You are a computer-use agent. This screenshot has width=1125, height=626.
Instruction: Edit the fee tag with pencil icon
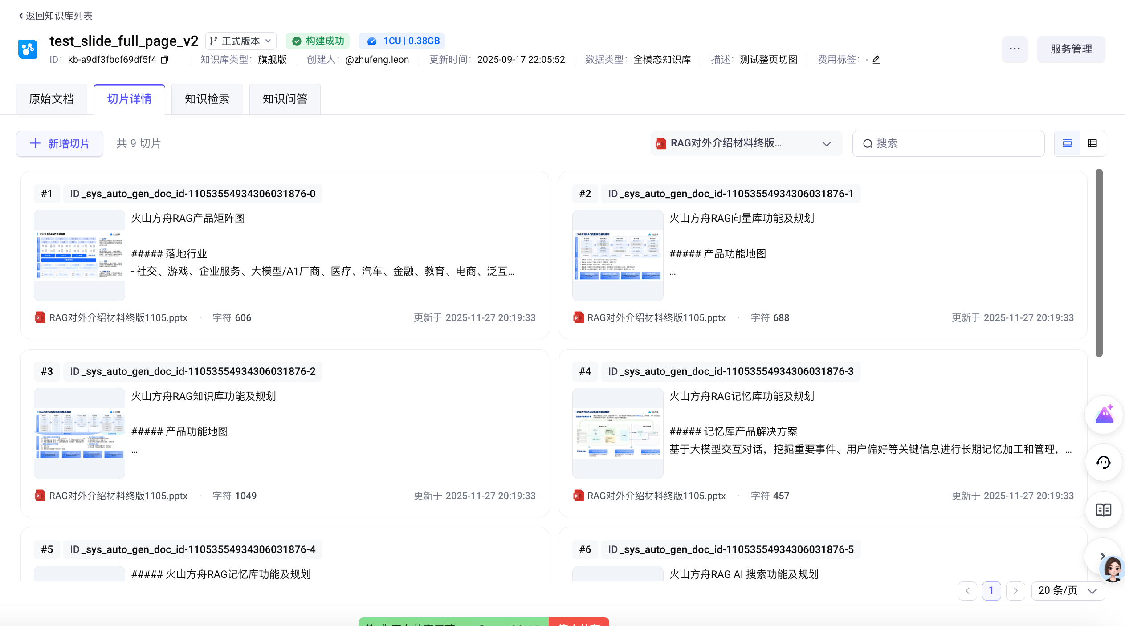click(x=876, y=60)
